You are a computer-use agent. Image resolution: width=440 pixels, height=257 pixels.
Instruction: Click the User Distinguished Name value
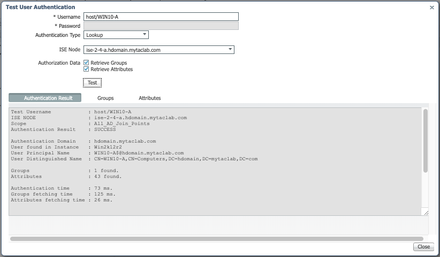coord(176,159)
